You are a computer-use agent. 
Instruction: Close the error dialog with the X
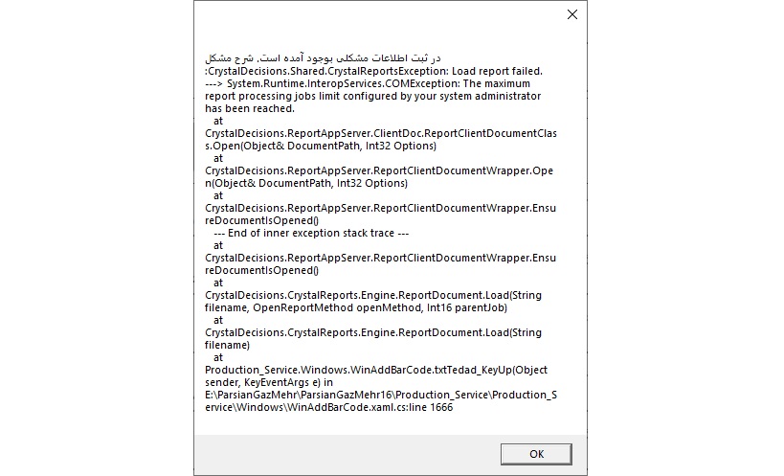click(572, 14)
